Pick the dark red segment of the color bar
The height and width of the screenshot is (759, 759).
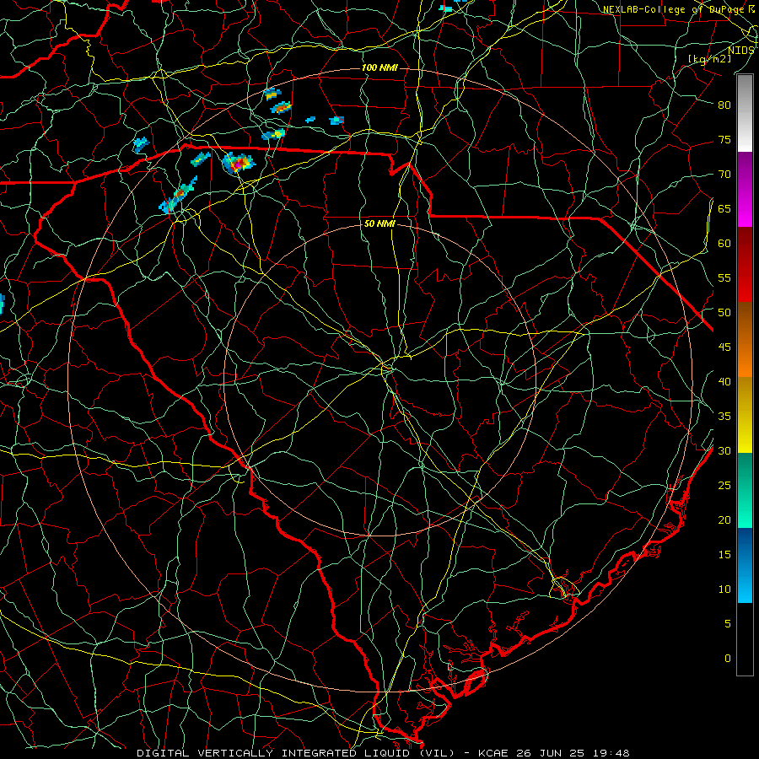pyautogui.click(x=745, y=265)
